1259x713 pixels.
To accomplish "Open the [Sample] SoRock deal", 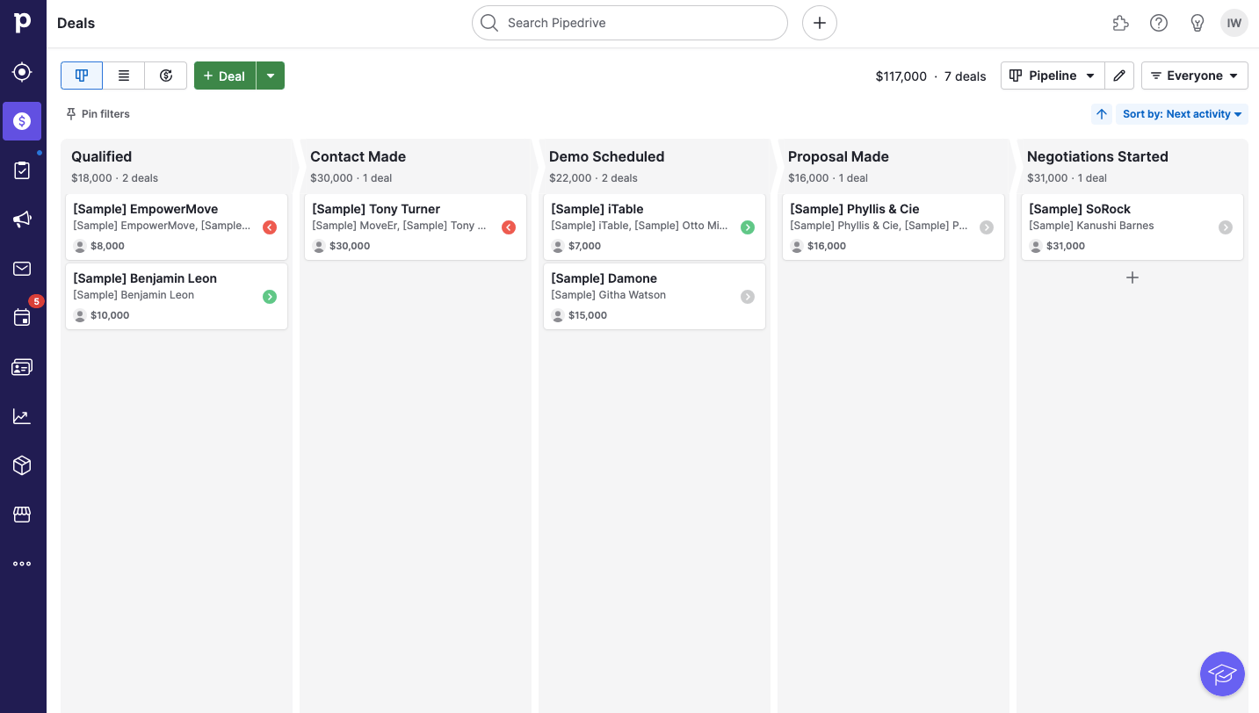I will (1132, 227).
